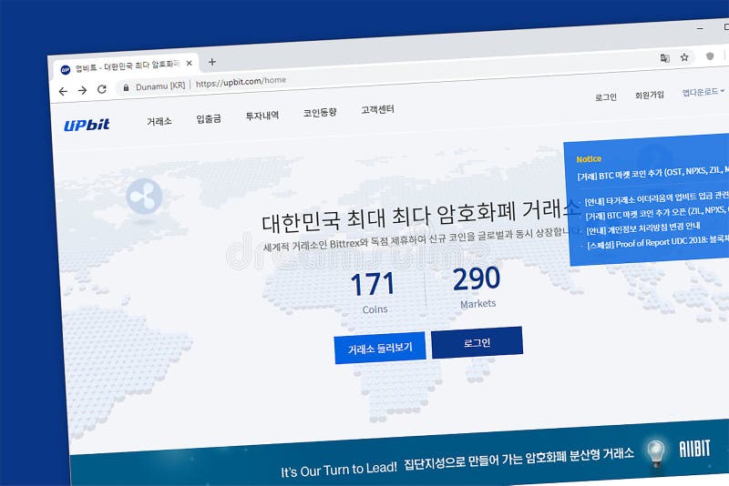The width and height of the screenshot is (729, 486).
Task: Reload the page with refresh icon
Action: [x=102, y=89]
